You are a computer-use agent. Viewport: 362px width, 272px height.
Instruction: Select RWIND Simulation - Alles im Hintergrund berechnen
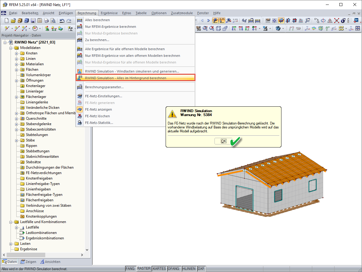(135, 78)
